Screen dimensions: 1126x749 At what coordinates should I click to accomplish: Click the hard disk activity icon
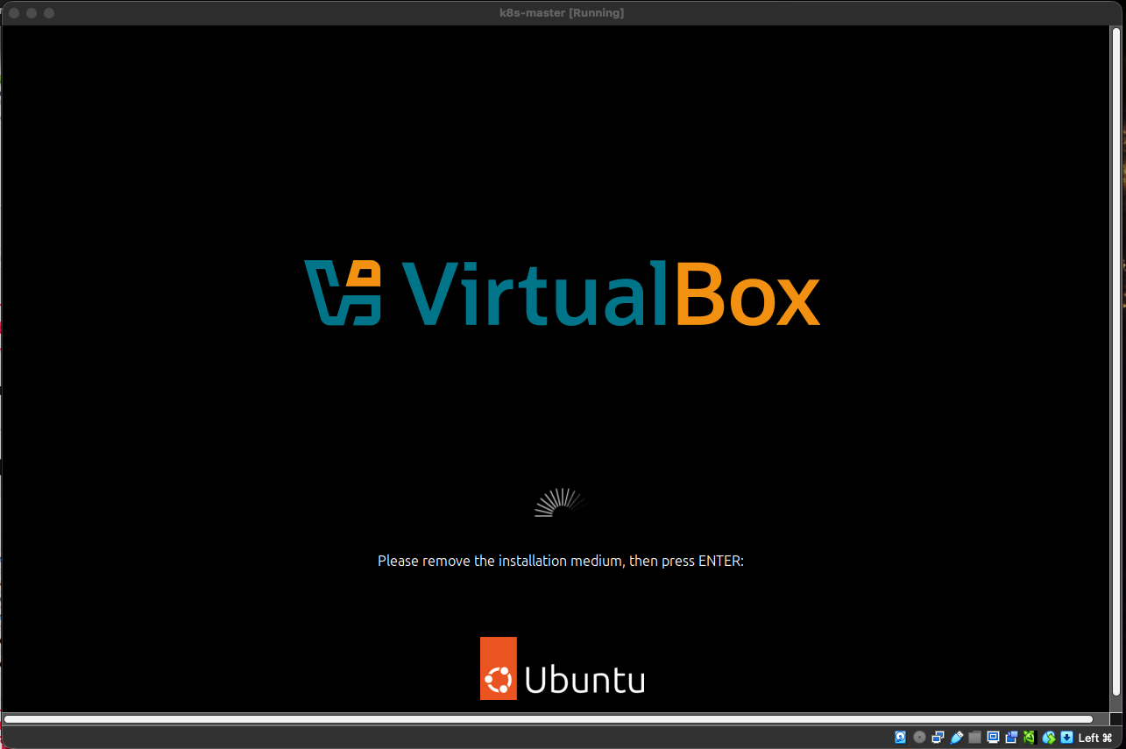click(900, 738)
